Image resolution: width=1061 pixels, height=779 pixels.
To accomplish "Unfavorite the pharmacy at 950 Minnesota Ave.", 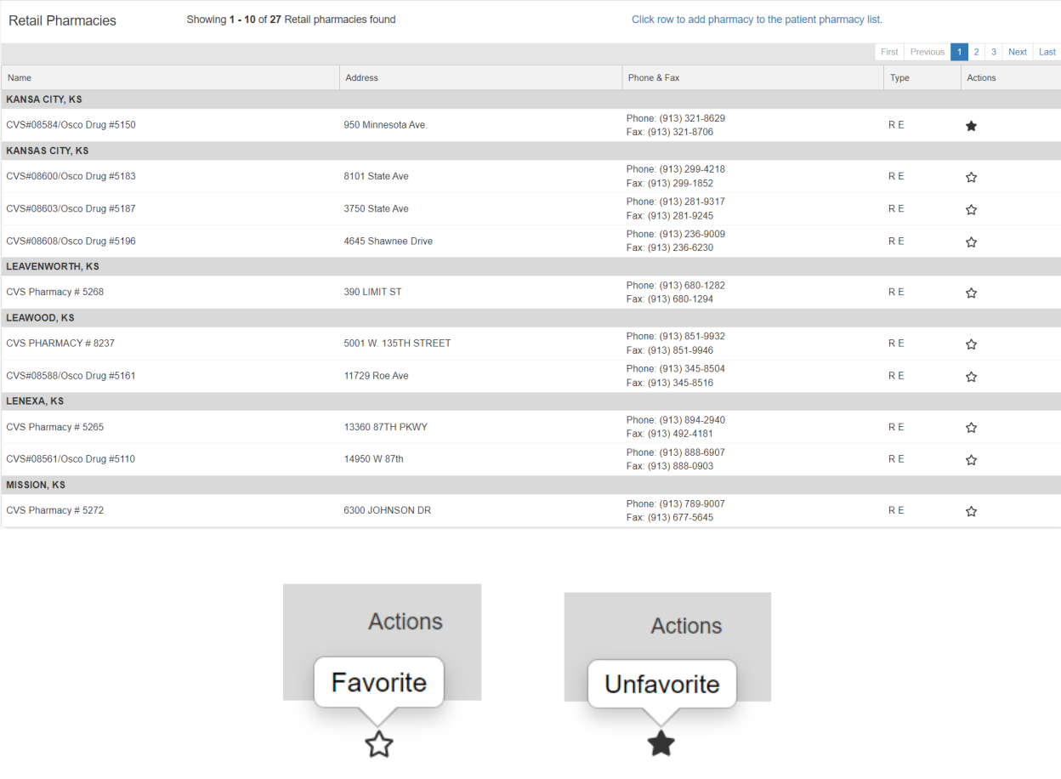I will 971,126.
